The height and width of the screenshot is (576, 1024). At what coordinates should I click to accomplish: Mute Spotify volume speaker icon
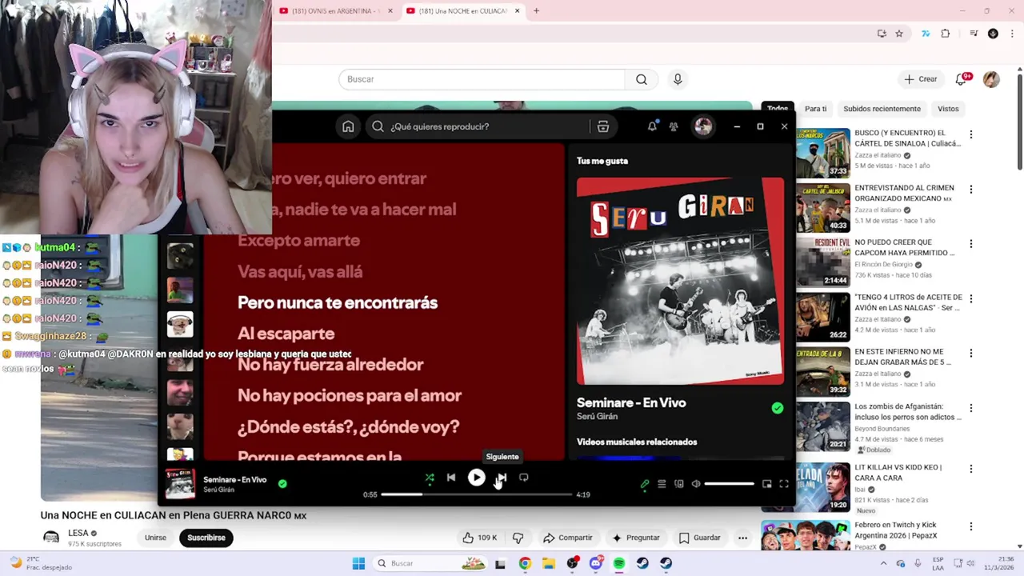(x=696, y=484)
